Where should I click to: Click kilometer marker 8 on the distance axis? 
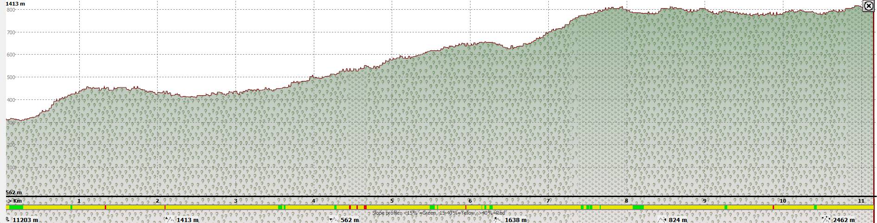tap(626, 201)
